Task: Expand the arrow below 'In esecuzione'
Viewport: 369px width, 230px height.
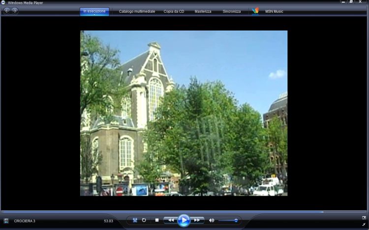Action: [x=94, y=15]
